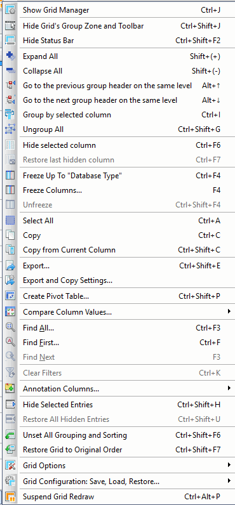Screen dimensions: 235x505
Task: Click the Group by selected column icon
Action: point(10,115)
